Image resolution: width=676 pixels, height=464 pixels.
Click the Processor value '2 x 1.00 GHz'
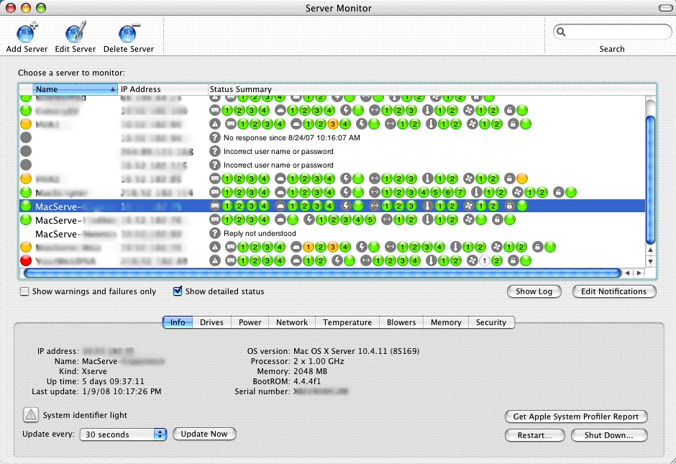(x=319, y=361)
